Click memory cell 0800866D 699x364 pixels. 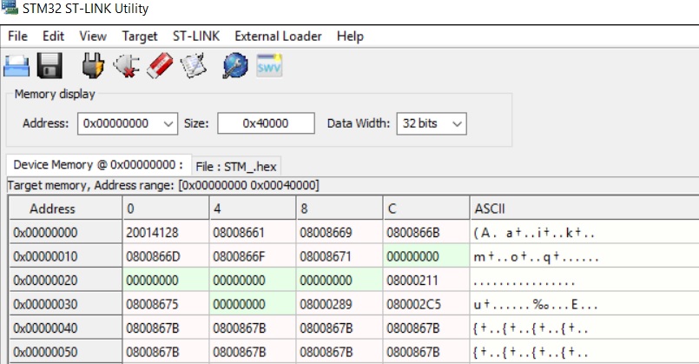click(165, 256)
